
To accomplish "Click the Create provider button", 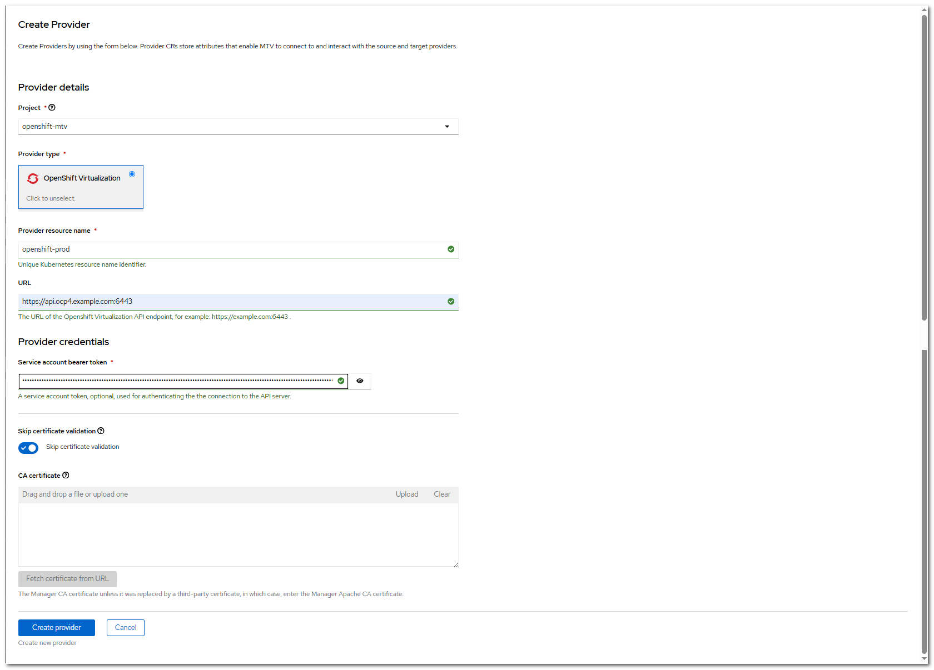I will (57, 628).
